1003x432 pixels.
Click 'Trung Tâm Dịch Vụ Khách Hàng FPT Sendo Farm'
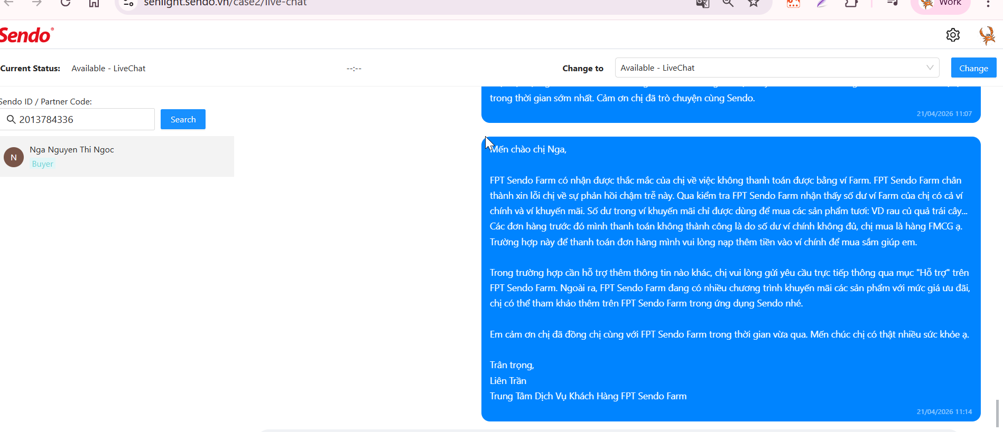coord(588,396)
